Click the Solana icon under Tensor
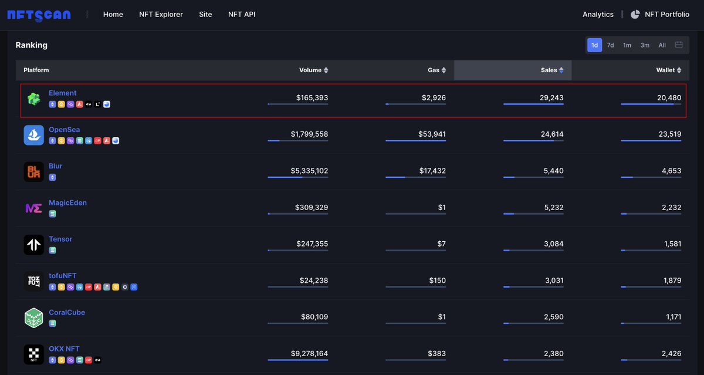The height and width of the screenshot is (375, 704). pos(52,251)
